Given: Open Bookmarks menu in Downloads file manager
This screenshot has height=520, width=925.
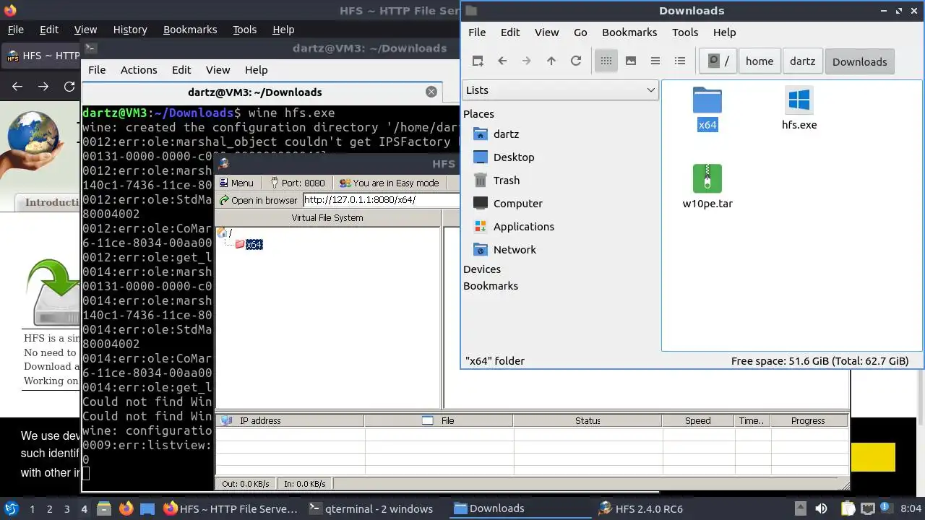Looking at the screenshot, I should pos(629,32).
